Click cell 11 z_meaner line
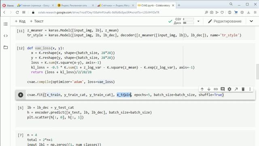Screen dimensions: 259x146 [x=73, y=30]
